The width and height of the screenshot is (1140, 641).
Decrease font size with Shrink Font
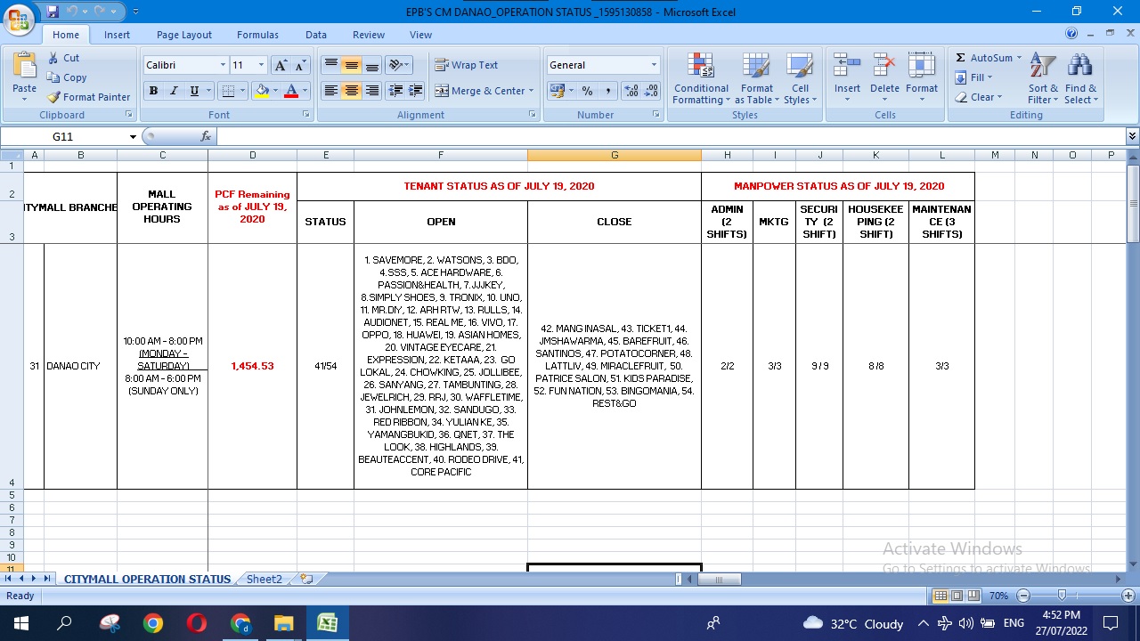point(300,65)
